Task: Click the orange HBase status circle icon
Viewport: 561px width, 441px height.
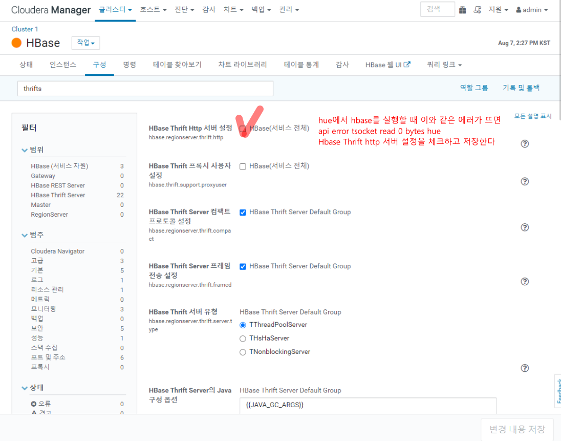Action: point(17,43)
